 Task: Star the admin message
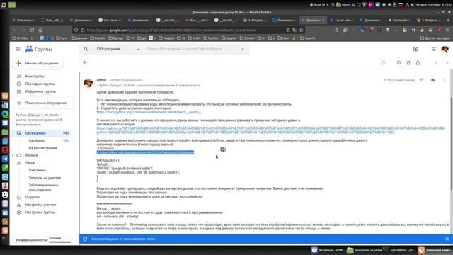(422, 80)
